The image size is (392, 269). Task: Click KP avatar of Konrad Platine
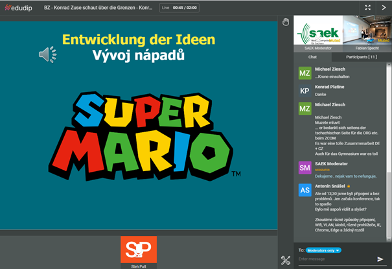point(305,91)
